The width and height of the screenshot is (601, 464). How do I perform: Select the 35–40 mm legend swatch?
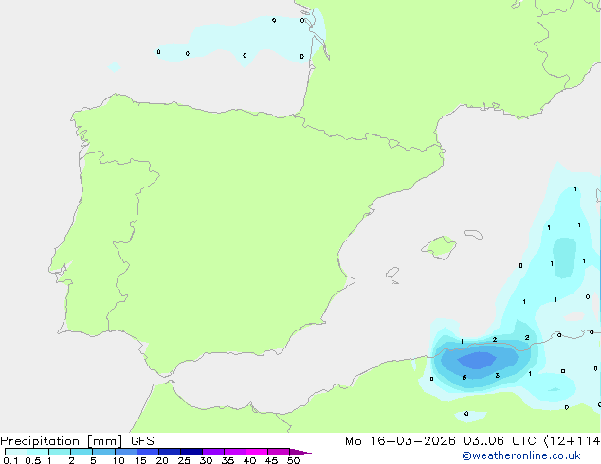(x=235, y=452)
